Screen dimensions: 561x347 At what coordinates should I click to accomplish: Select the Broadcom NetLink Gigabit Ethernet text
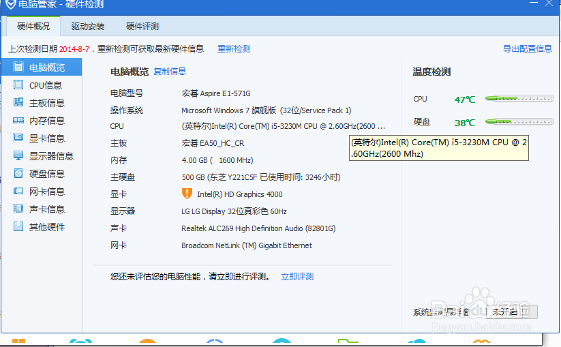[247, 245]
